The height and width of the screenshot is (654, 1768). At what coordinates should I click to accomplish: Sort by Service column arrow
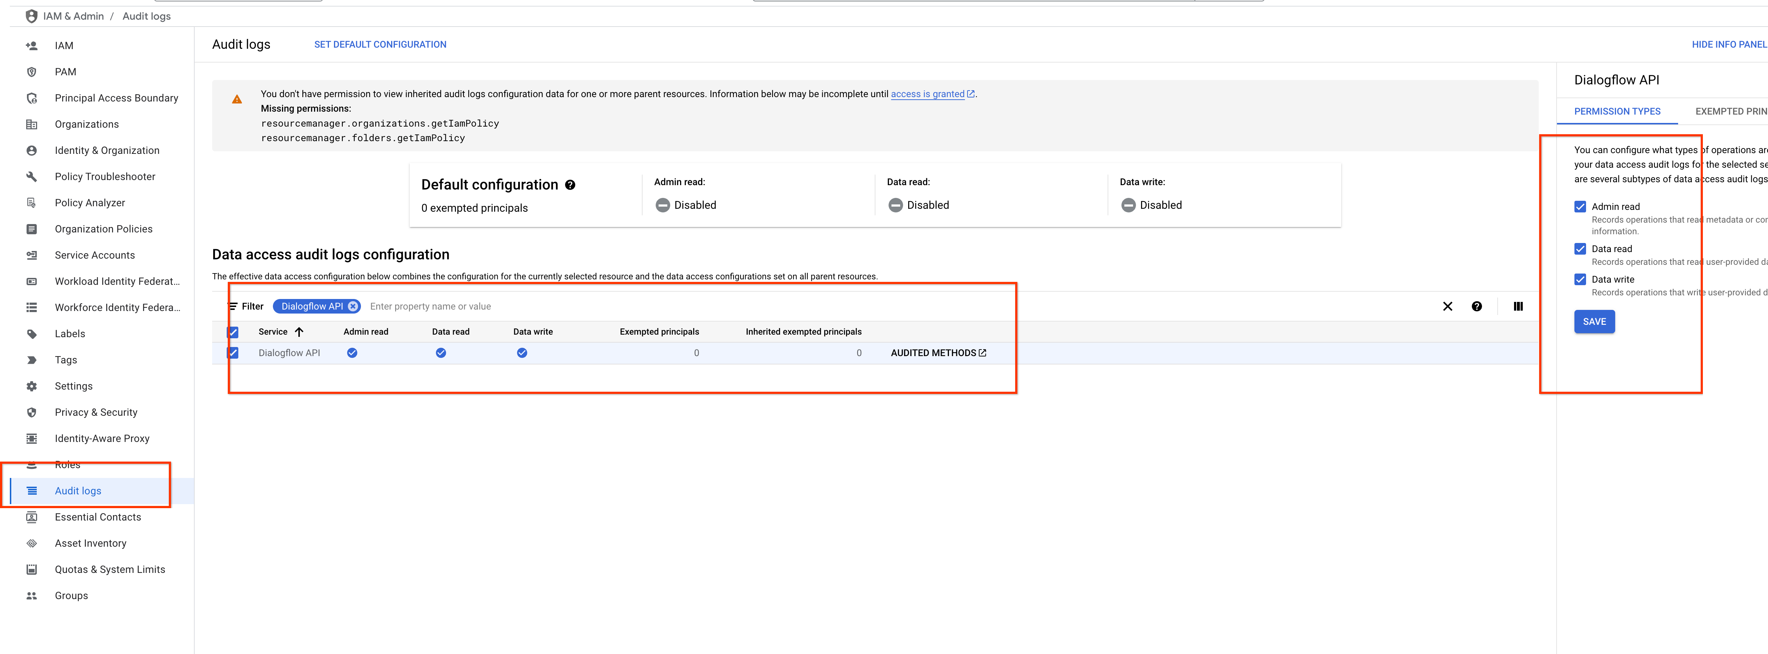point(299,332)
